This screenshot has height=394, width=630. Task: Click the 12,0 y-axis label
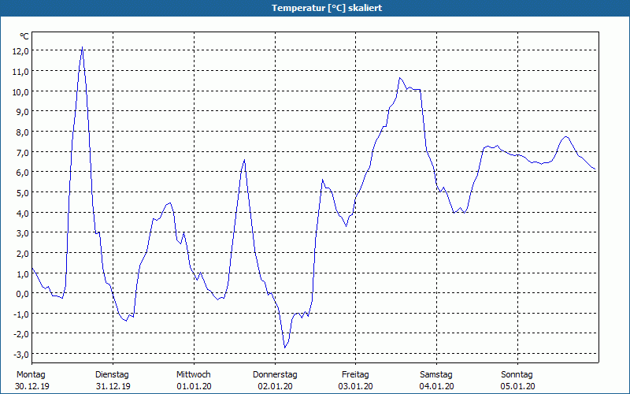(x=20, y=51)
